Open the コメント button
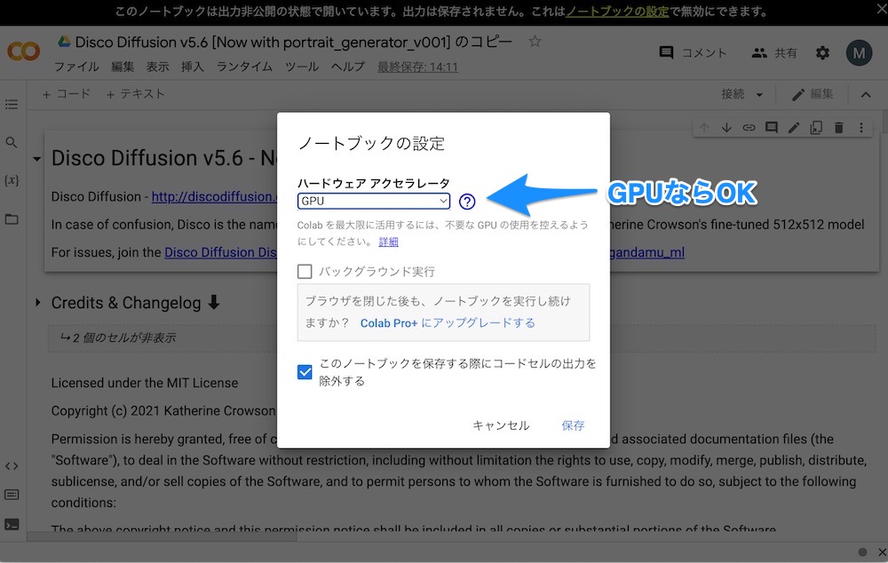This screenshot has width=888, height=563. (x=693, y=52)
